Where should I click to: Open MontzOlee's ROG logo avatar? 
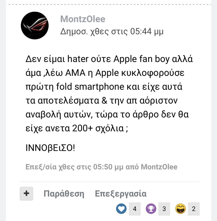click(35, 25)
